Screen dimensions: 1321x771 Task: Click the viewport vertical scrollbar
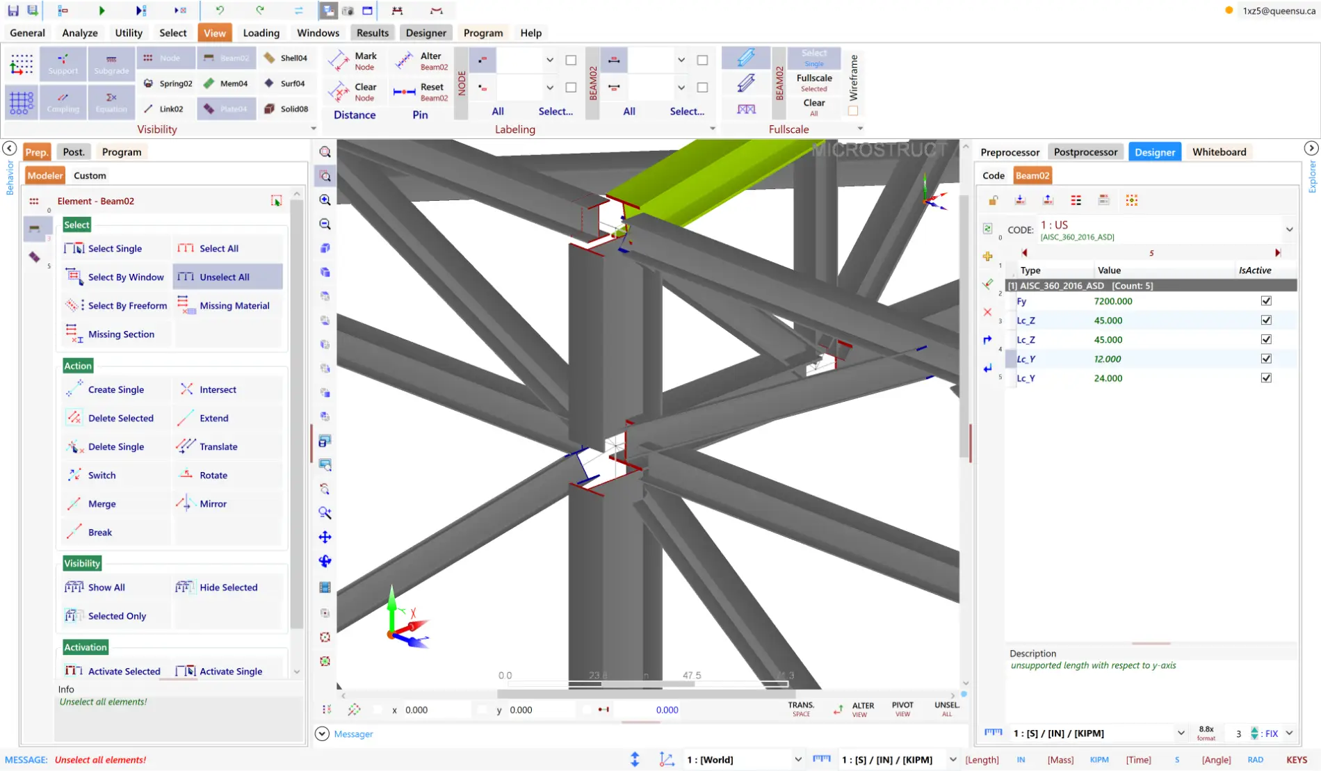coord(964,327)
